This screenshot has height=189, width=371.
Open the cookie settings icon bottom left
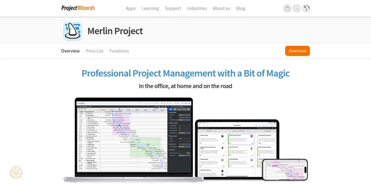[16, 172]
